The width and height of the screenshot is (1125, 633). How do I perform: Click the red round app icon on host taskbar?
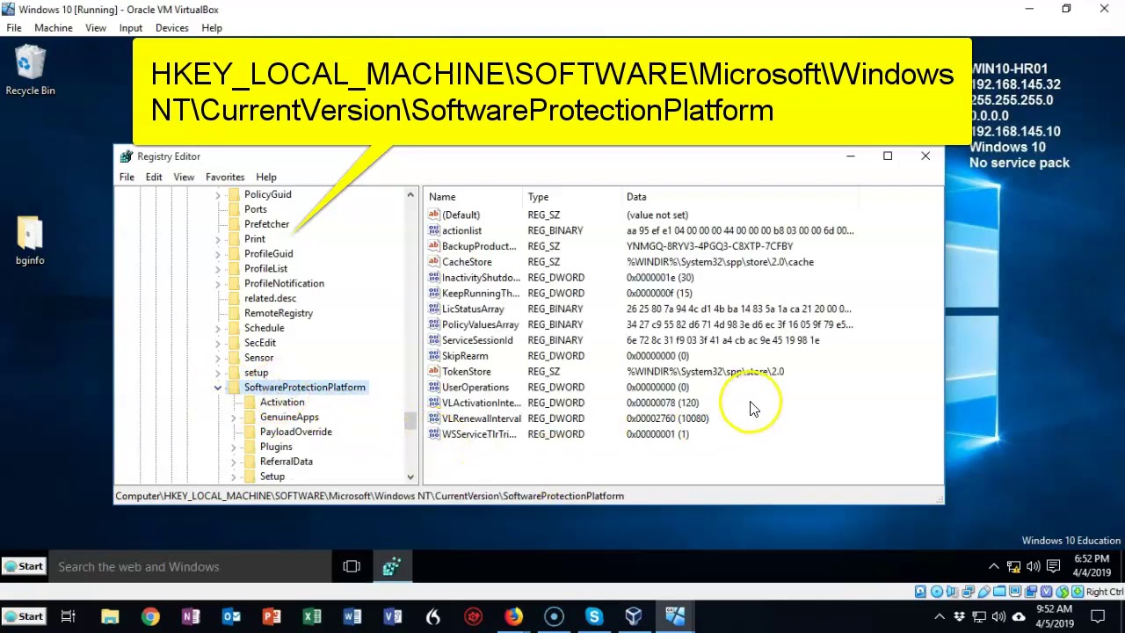tap(474, 616)
